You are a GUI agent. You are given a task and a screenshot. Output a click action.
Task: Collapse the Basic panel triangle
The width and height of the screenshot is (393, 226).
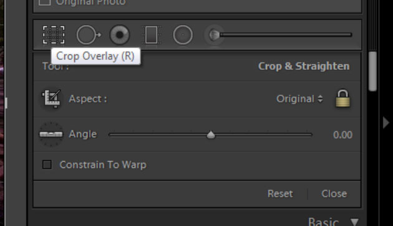coord(355,222)
